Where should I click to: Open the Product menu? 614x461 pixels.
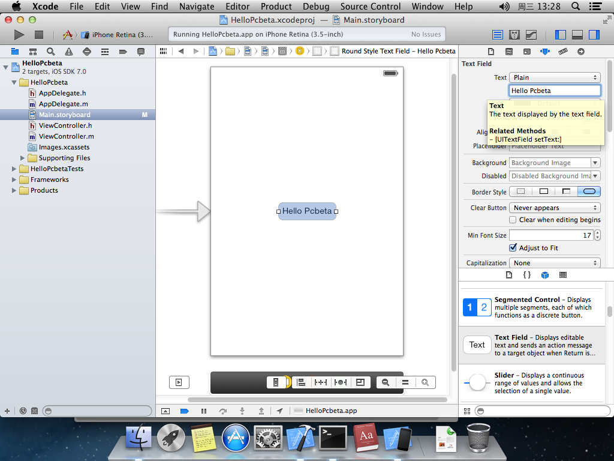pos(276,6)
